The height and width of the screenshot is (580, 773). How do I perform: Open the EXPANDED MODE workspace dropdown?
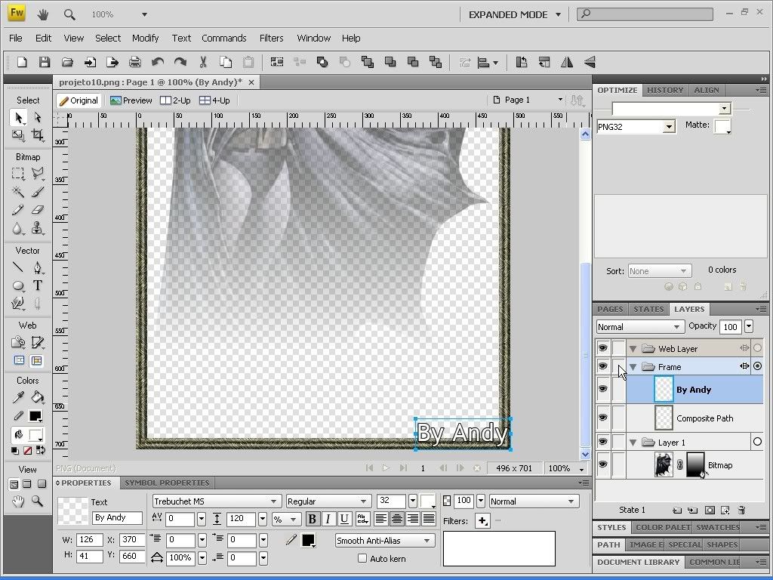(x=515, y=14)
